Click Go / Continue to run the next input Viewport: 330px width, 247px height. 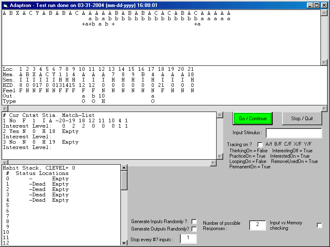click(x=252, y=119)
